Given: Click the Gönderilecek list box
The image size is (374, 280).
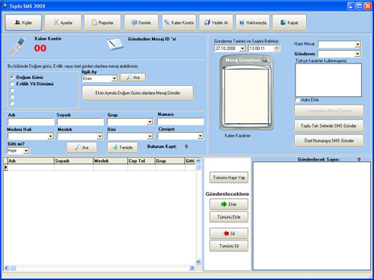Looking at the screenshot, I should 312,216.
